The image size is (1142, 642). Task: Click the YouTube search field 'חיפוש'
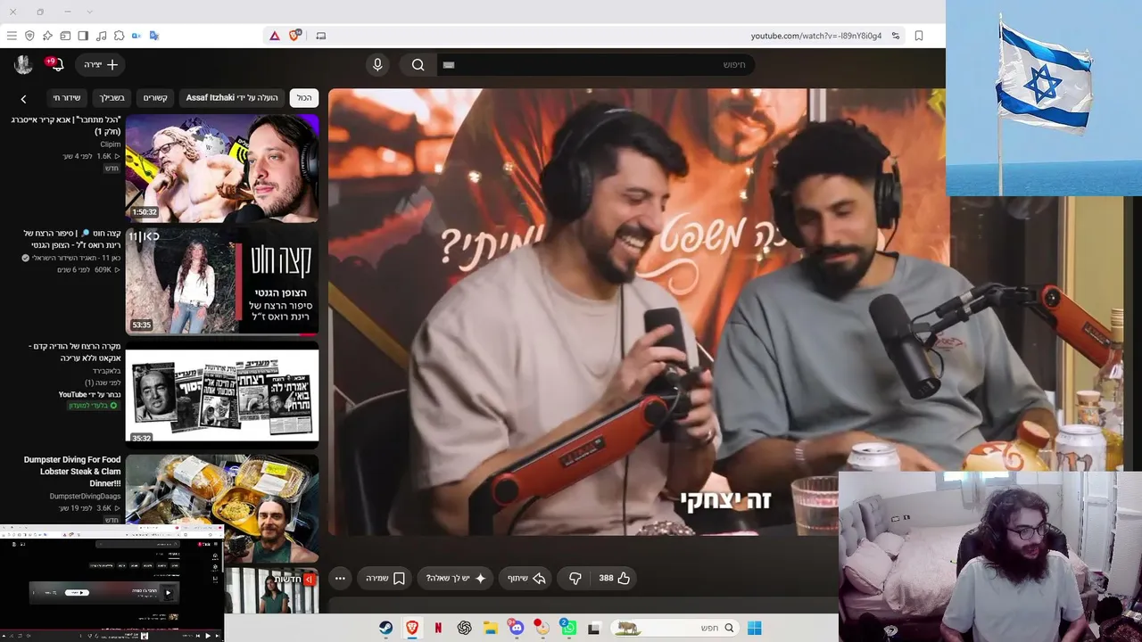(596, 64)
